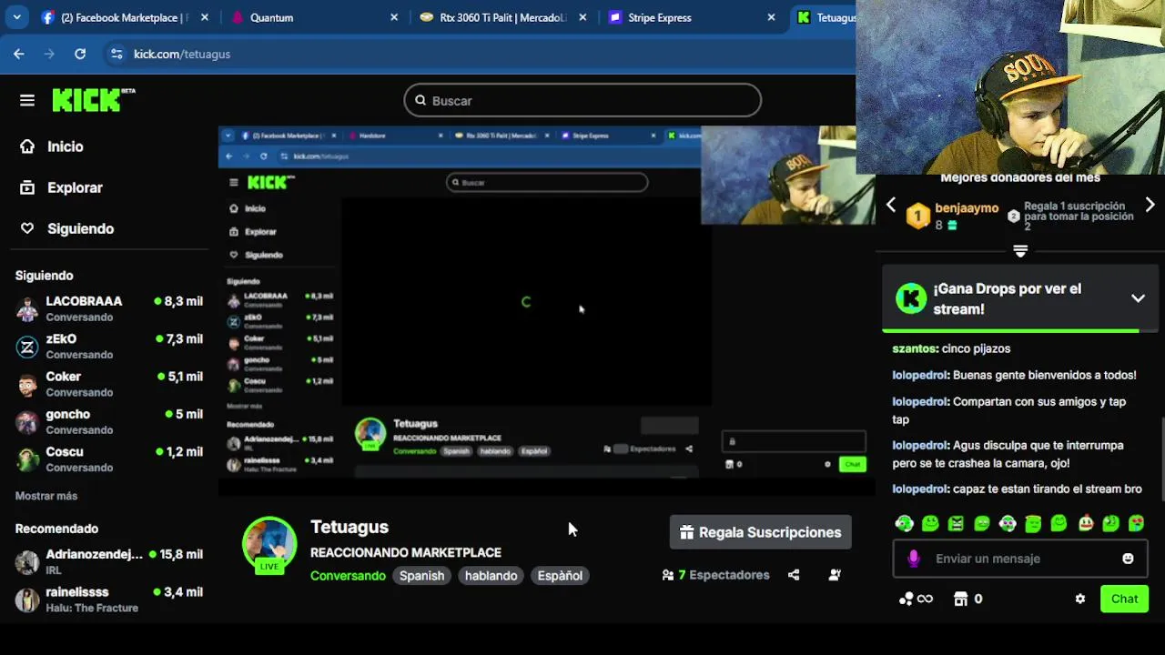Insert the rainbow emote at row end
The width and height of the screenshot is (1165, 655).
coord(1136,523)
